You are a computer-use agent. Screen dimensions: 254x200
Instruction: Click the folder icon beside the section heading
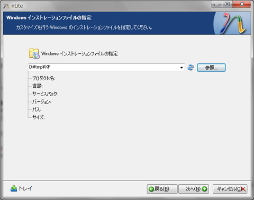[34, 53]
